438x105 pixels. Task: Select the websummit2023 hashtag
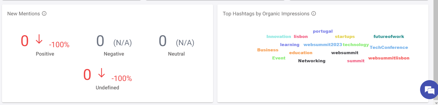pyautogui.click(x=323, y=45)
